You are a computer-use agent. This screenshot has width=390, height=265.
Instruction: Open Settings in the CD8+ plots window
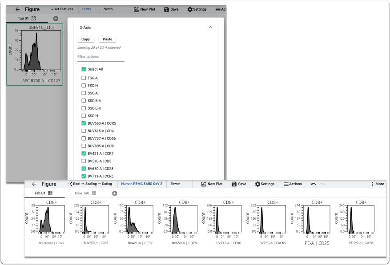265,184
